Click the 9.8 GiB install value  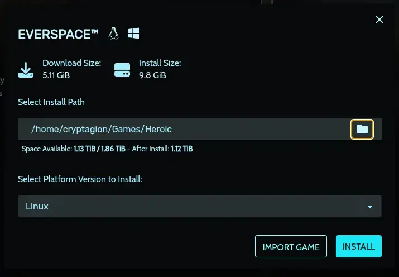tap(152, 75)
